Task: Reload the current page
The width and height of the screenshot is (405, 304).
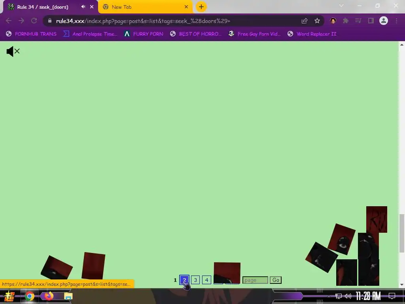Action: [34, 21]
